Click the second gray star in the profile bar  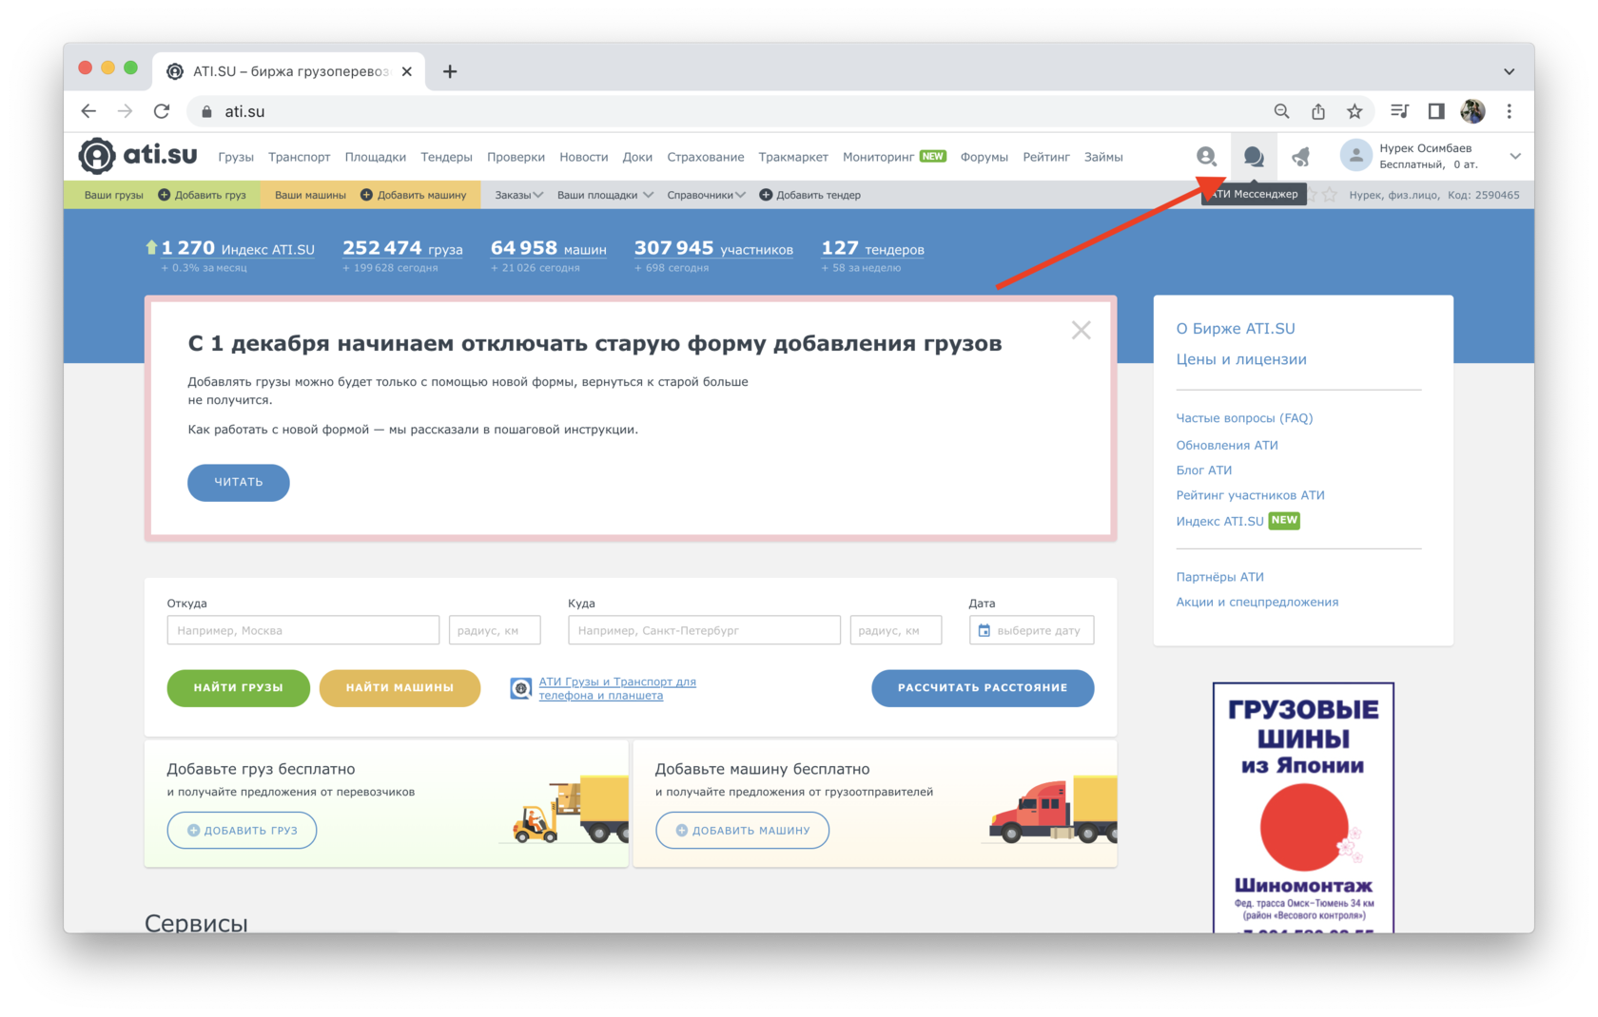1330,195
